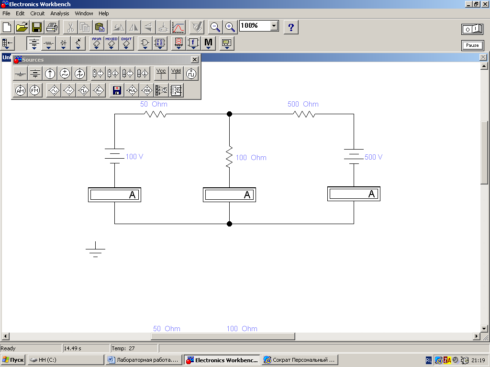Open the Window menu
The height and width of the screenshot is (367, 490).
point(84,13)
